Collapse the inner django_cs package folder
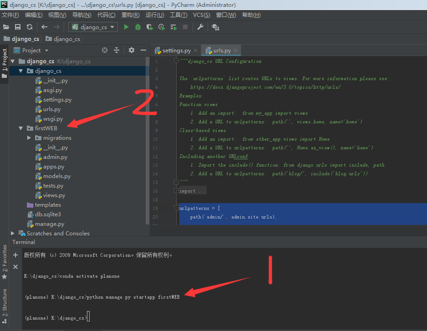 (20, 71)
